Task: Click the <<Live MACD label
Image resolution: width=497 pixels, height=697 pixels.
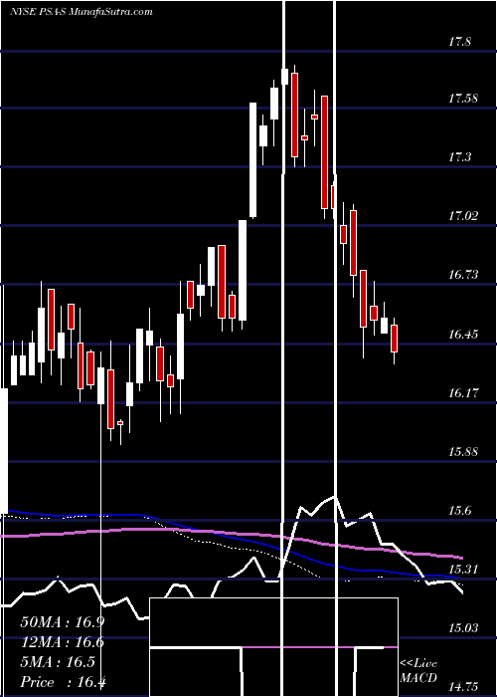Action: (418, 670)
